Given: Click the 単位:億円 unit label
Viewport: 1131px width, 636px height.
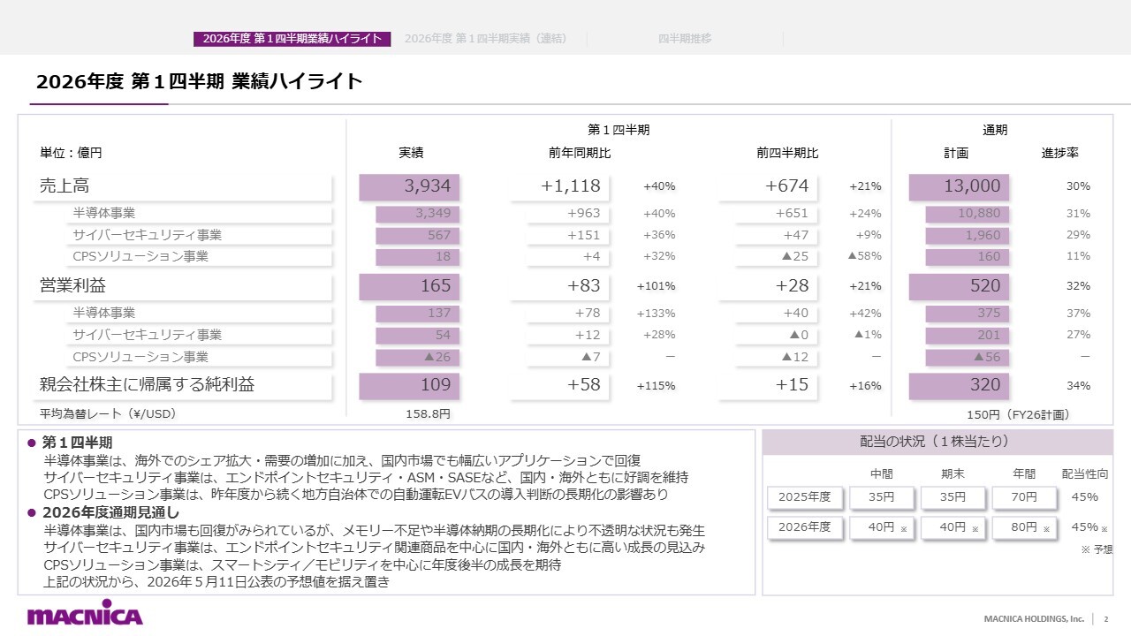Looking at the screenshot, I should pyautogui.click(x=71, y=153).
